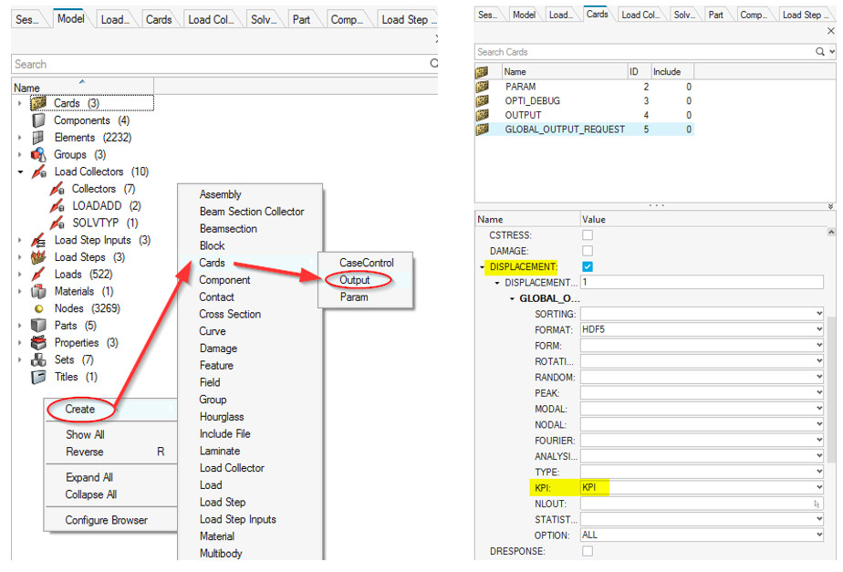Click the Properties icon in tree

(38, 343)
